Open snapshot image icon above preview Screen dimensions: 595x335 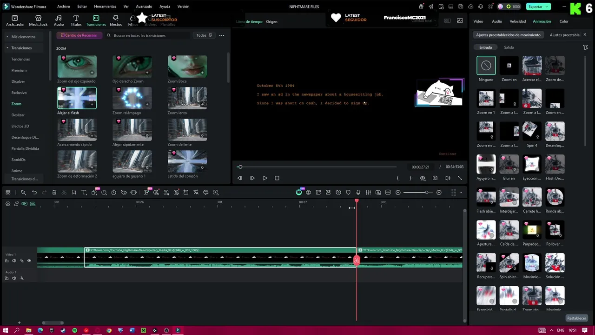(x=460, y=21)
